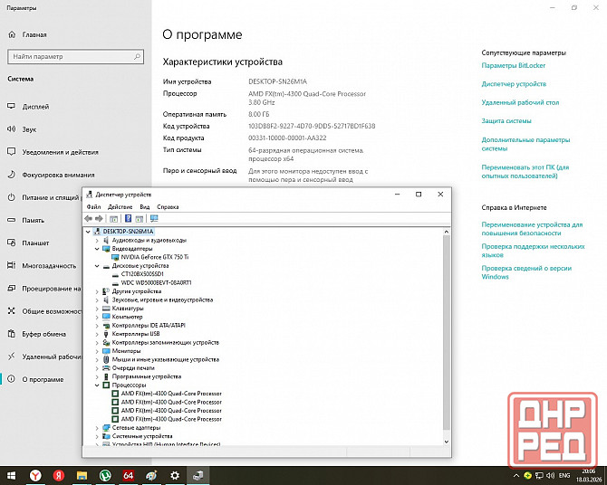The width and height of the screenshot is (607, 485).
Task: Open the Settings gear icon in the taskbar
Action: 175,474
